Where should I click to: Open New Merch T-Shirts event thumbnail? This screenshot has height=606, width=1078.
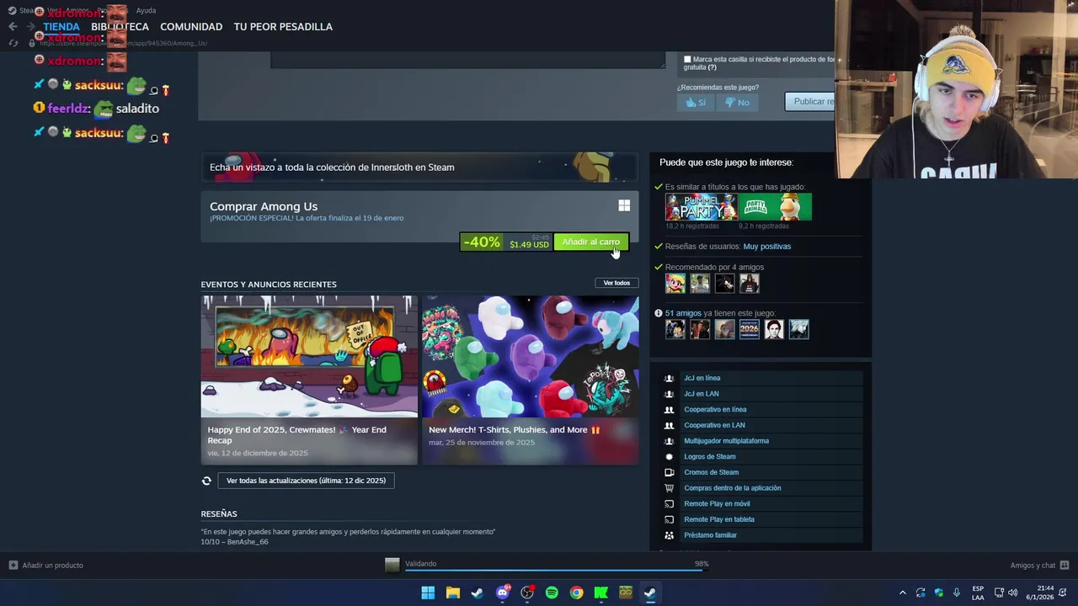click(531, 357)
